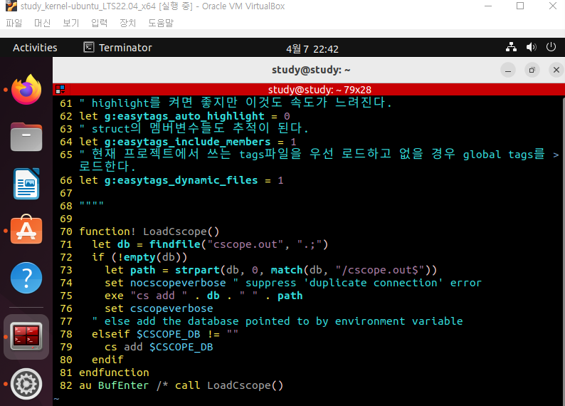The image size is (565, 406).
Task: Click 'findfile' on line 71
Action: pyautogui.click(x=174, y=244)
